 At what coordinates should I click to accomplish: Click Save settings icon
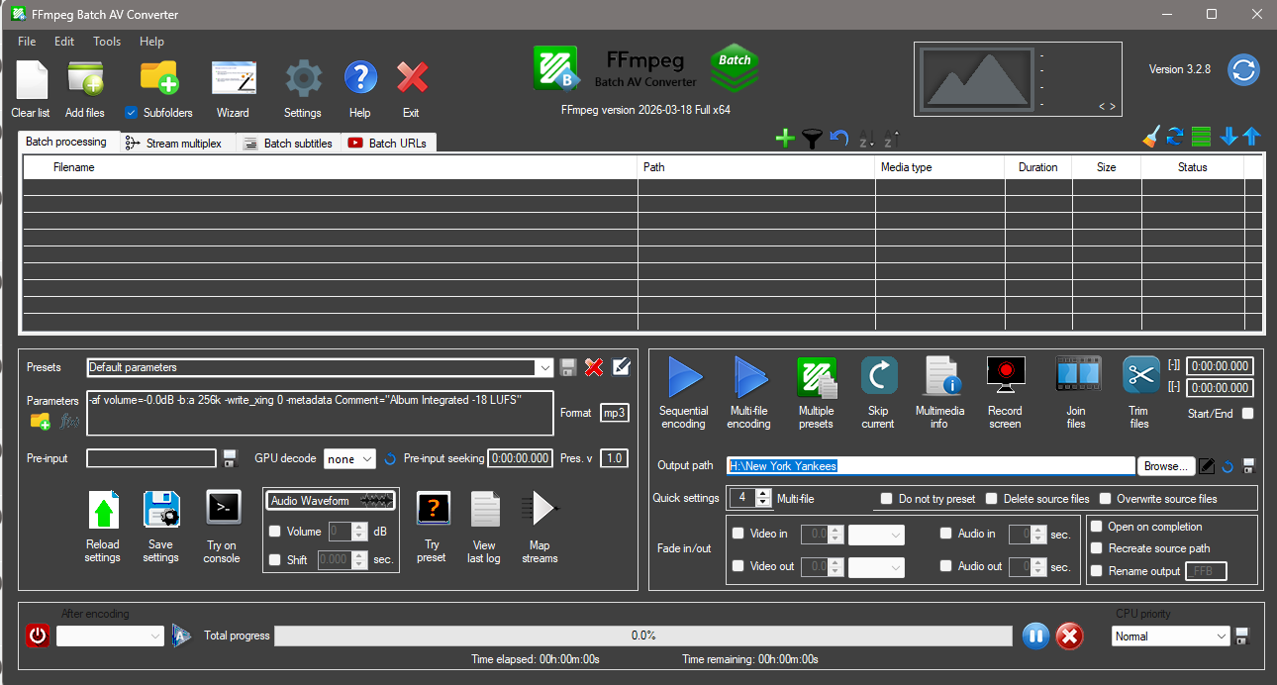(161, 509)
